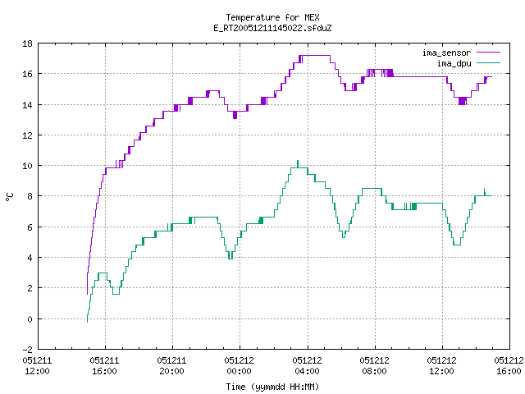Click the x-axis label '051211 20:00'

[x=171, y=365]
